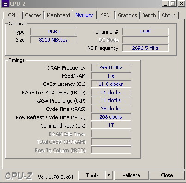This screenshot has height=183, width=186.
Task: Switch to the CPU tab
Action: (x=13, y=15)
